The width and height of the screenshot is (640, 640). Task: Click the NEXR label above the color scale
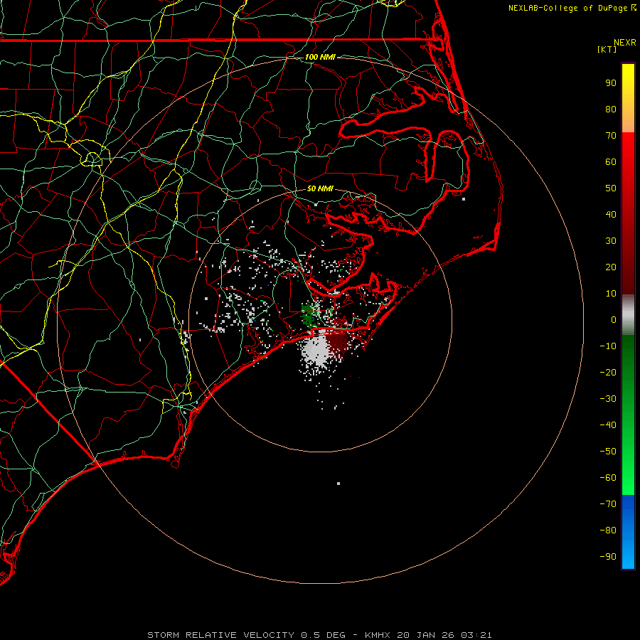pyautogui.click(x=624, y=43)
